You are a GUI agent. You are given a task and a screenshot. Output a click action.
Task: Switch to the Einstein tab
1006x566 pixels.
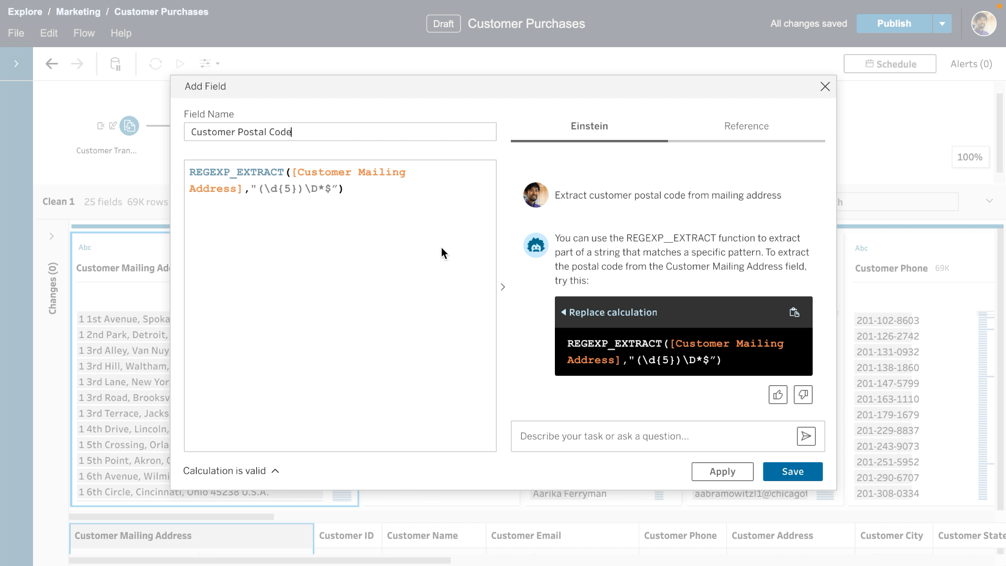(x=589, y=125)
